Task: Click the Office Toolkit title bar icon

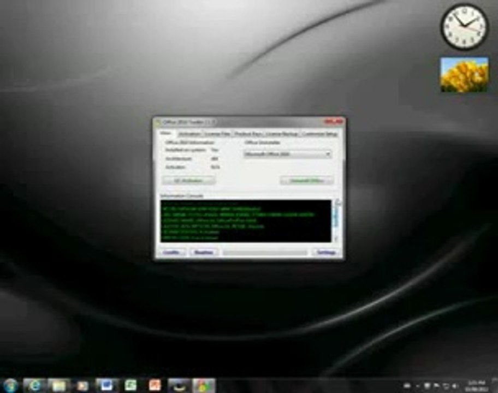Action: click(158, 122)
